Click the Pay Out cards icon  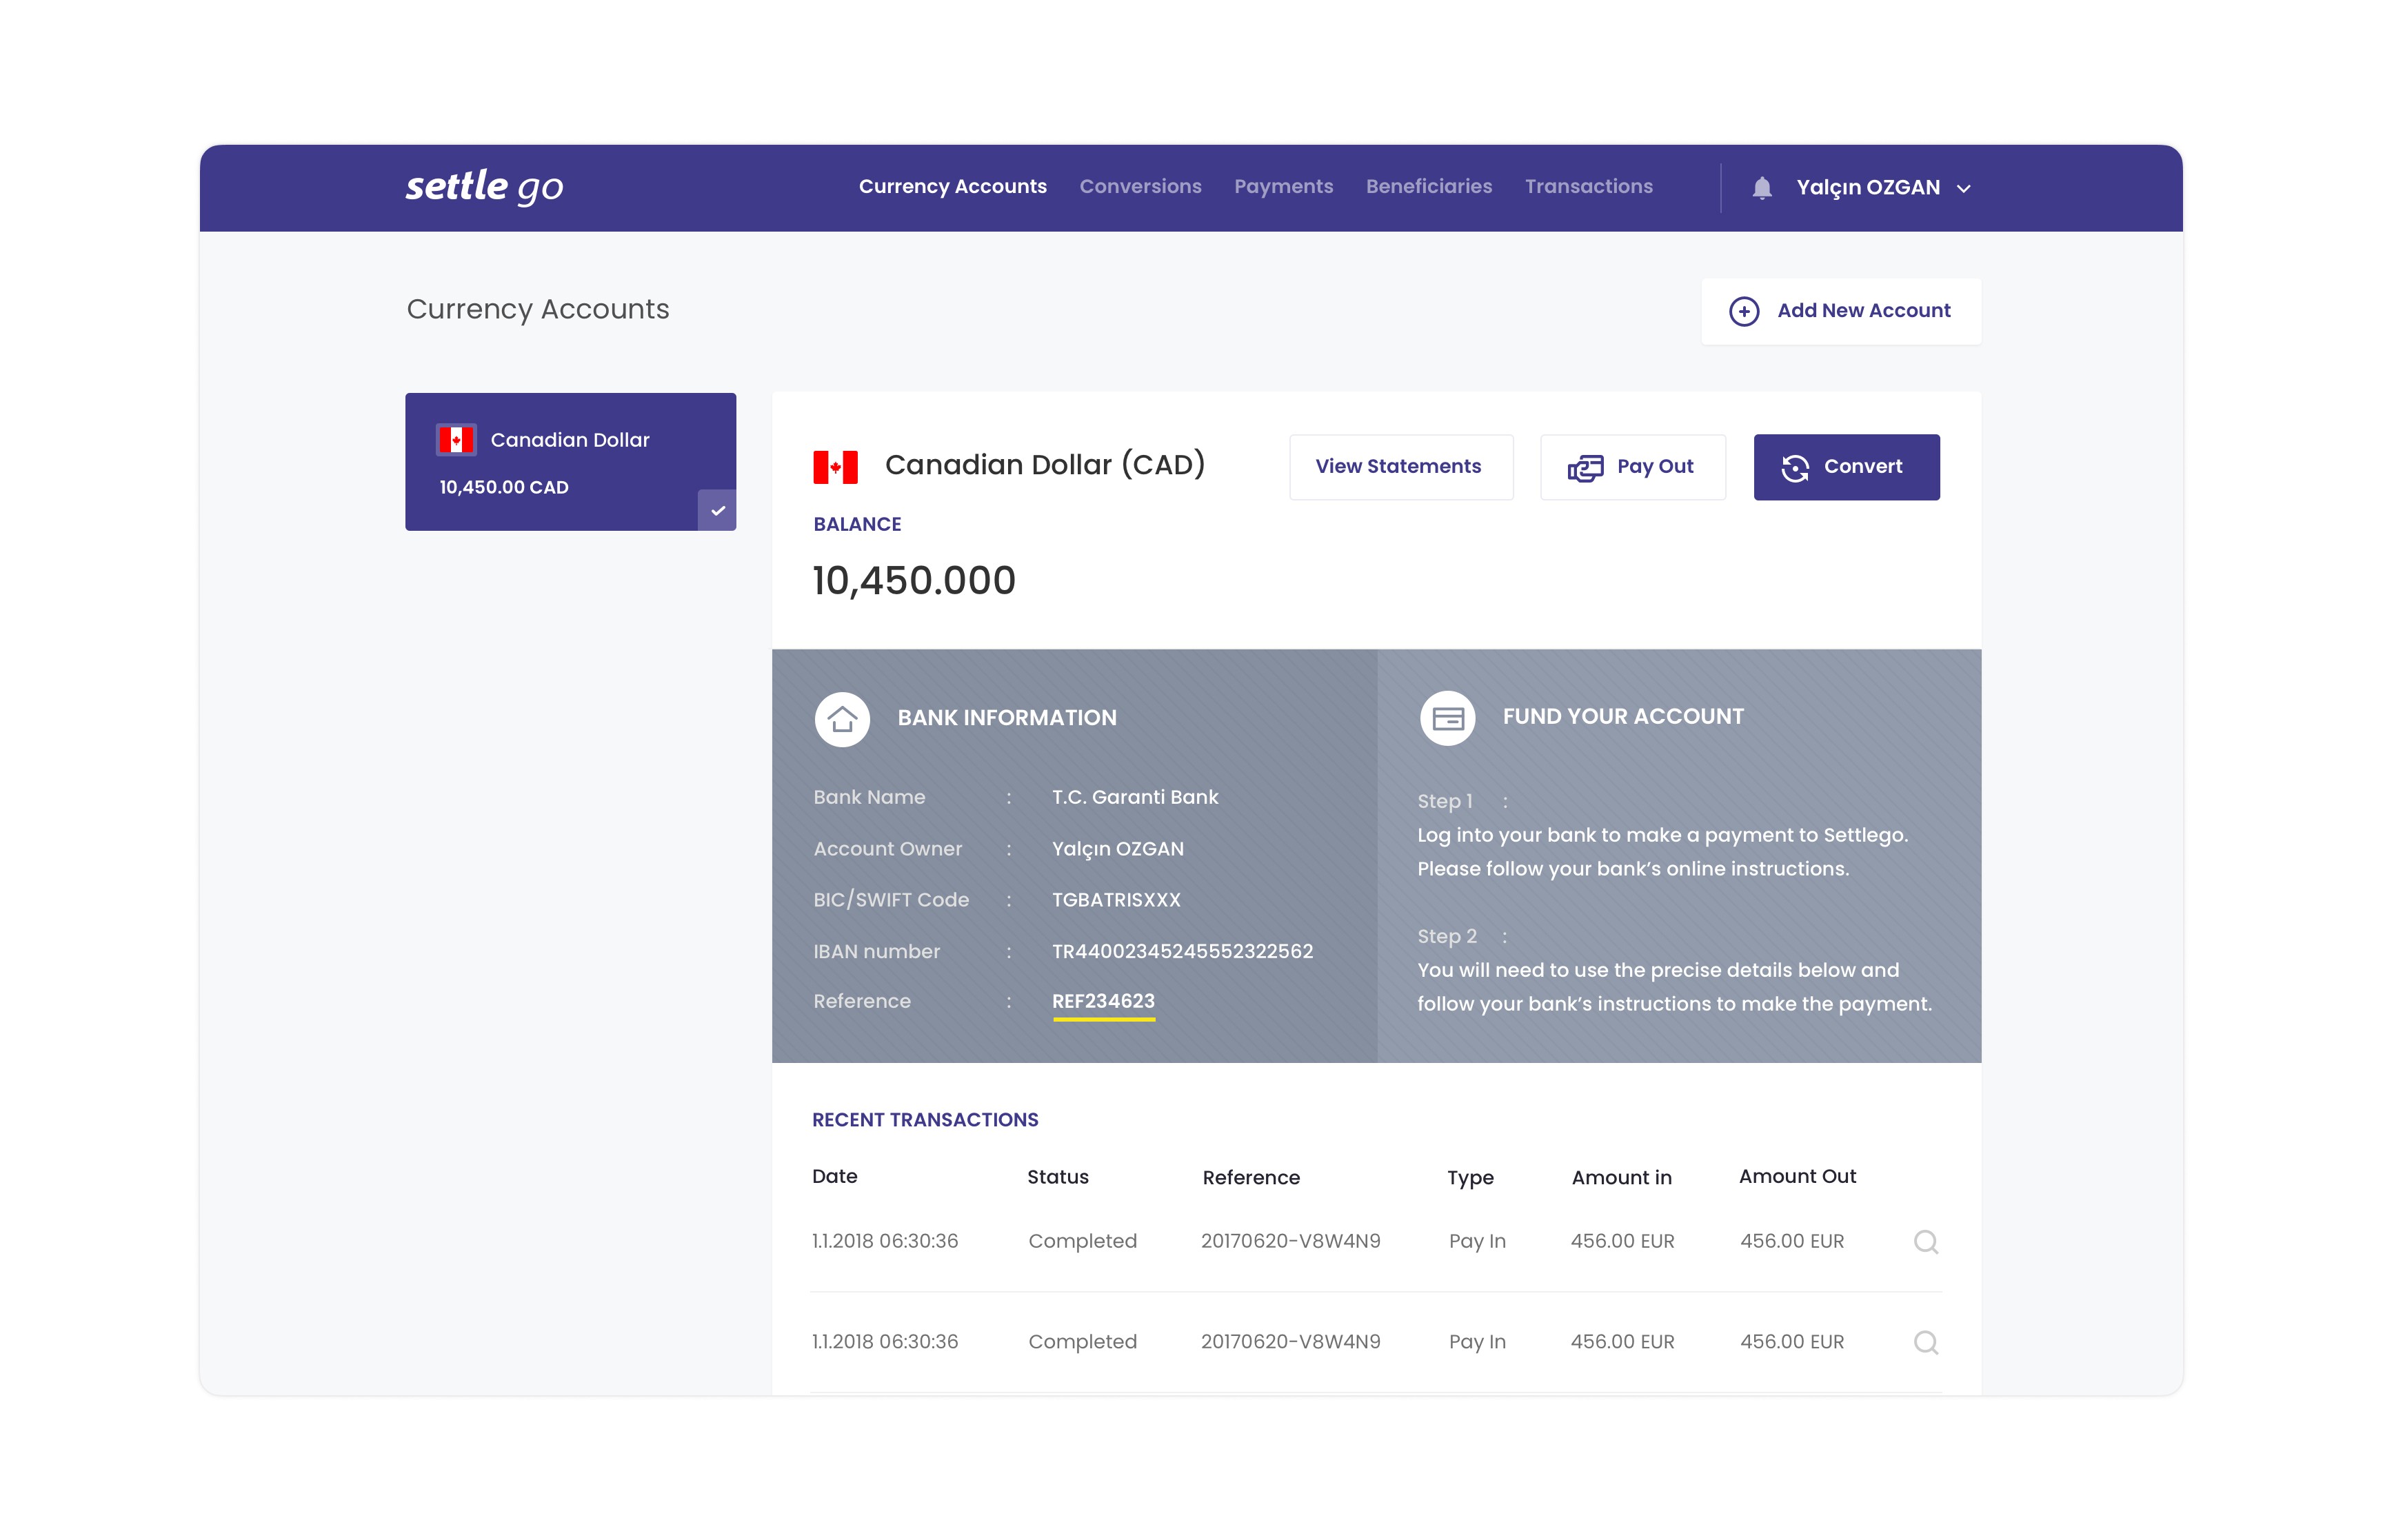pos(1585,467)
